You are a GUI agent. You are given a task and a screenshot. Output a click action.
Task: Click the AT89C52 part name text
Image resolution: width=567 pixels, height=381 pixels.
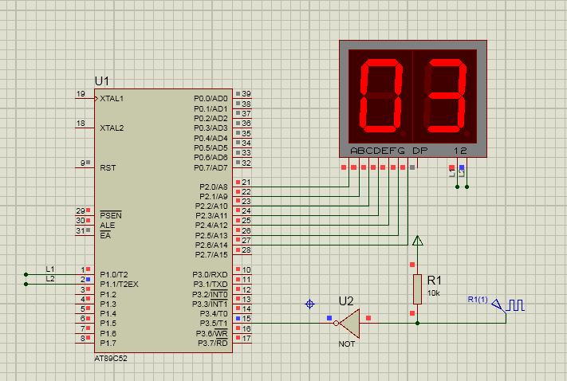(110, 358)
